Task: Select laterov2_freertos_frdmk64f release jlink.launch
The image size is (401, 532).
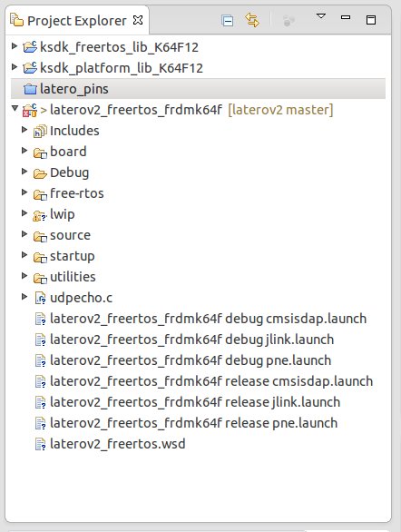Action: point(195,402)
